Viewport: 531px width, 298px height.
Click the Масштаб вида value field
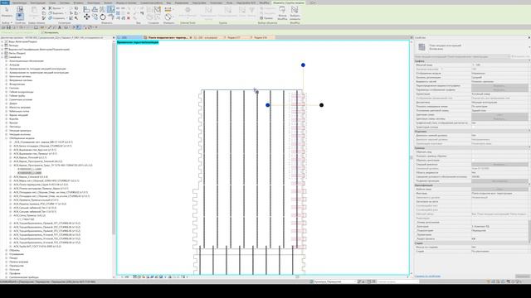[x=499, y=65]
